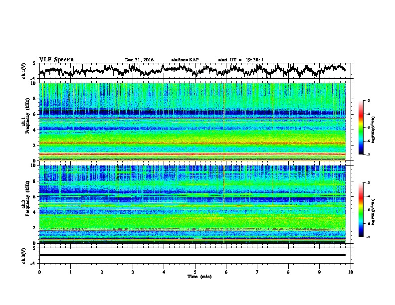
Task: Click the "10" minute tick on time axis
Action: tap(351, 272)
